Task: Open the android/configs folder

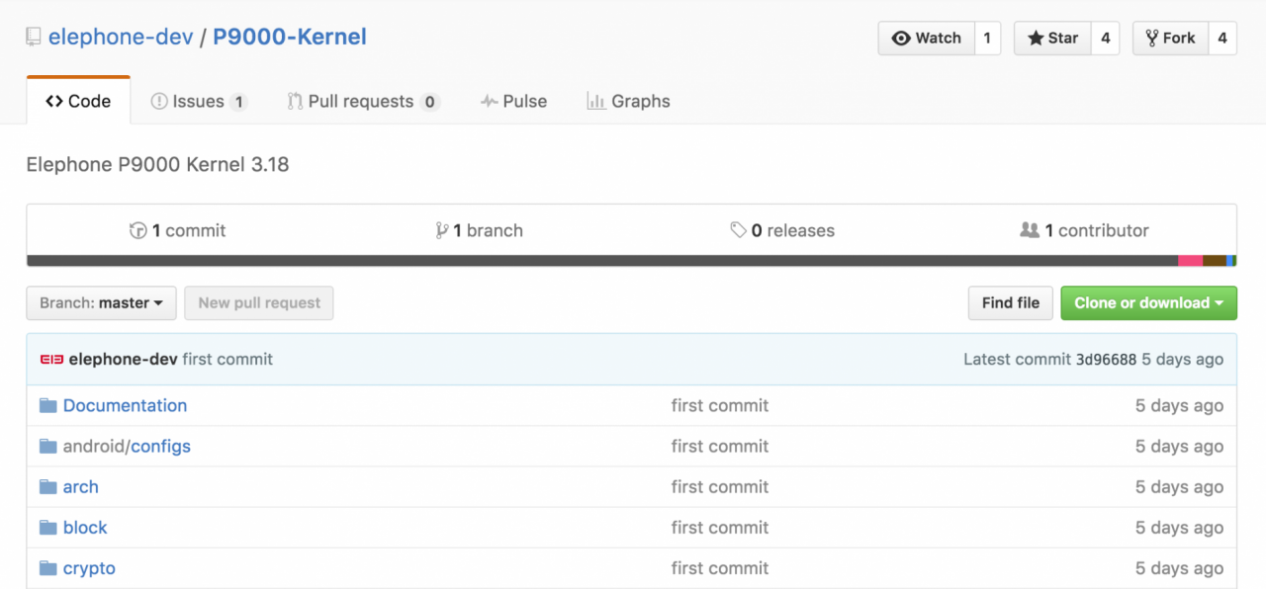Action: point(127,447)
